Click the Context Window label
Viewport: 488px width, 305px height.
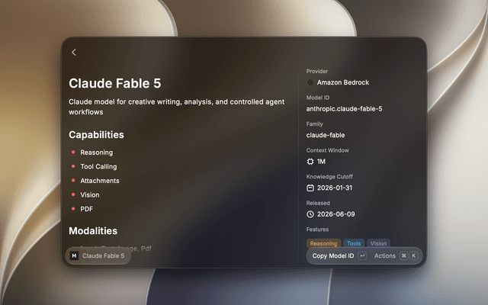tap(327, 150)
